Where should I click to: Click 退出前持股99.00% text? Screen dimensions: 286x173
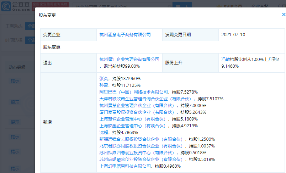(x=122, y=66)
